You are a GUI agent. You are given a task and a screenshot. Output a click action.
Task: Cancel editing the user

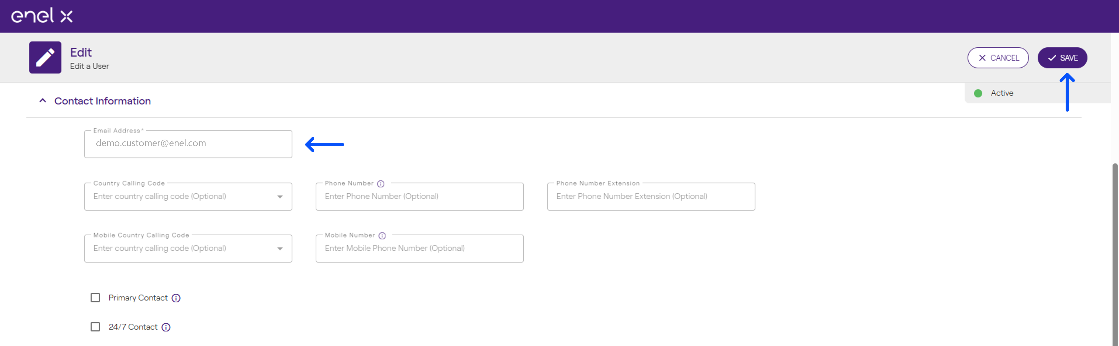click(998, 58)
